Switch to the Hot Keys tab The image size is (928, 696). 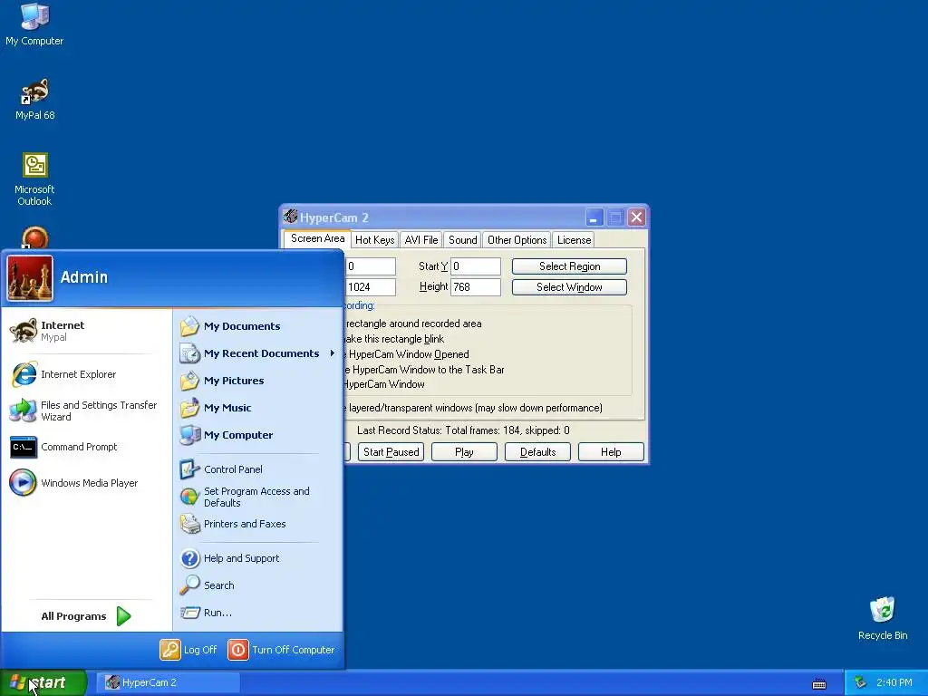point(374,239)
